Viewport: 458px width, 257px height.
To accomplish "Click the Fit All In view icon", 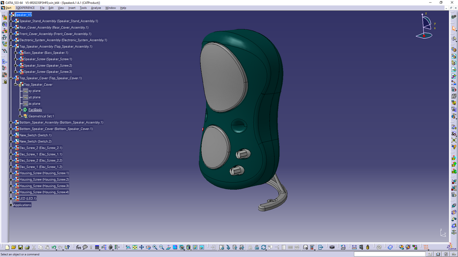I will 135,247.
